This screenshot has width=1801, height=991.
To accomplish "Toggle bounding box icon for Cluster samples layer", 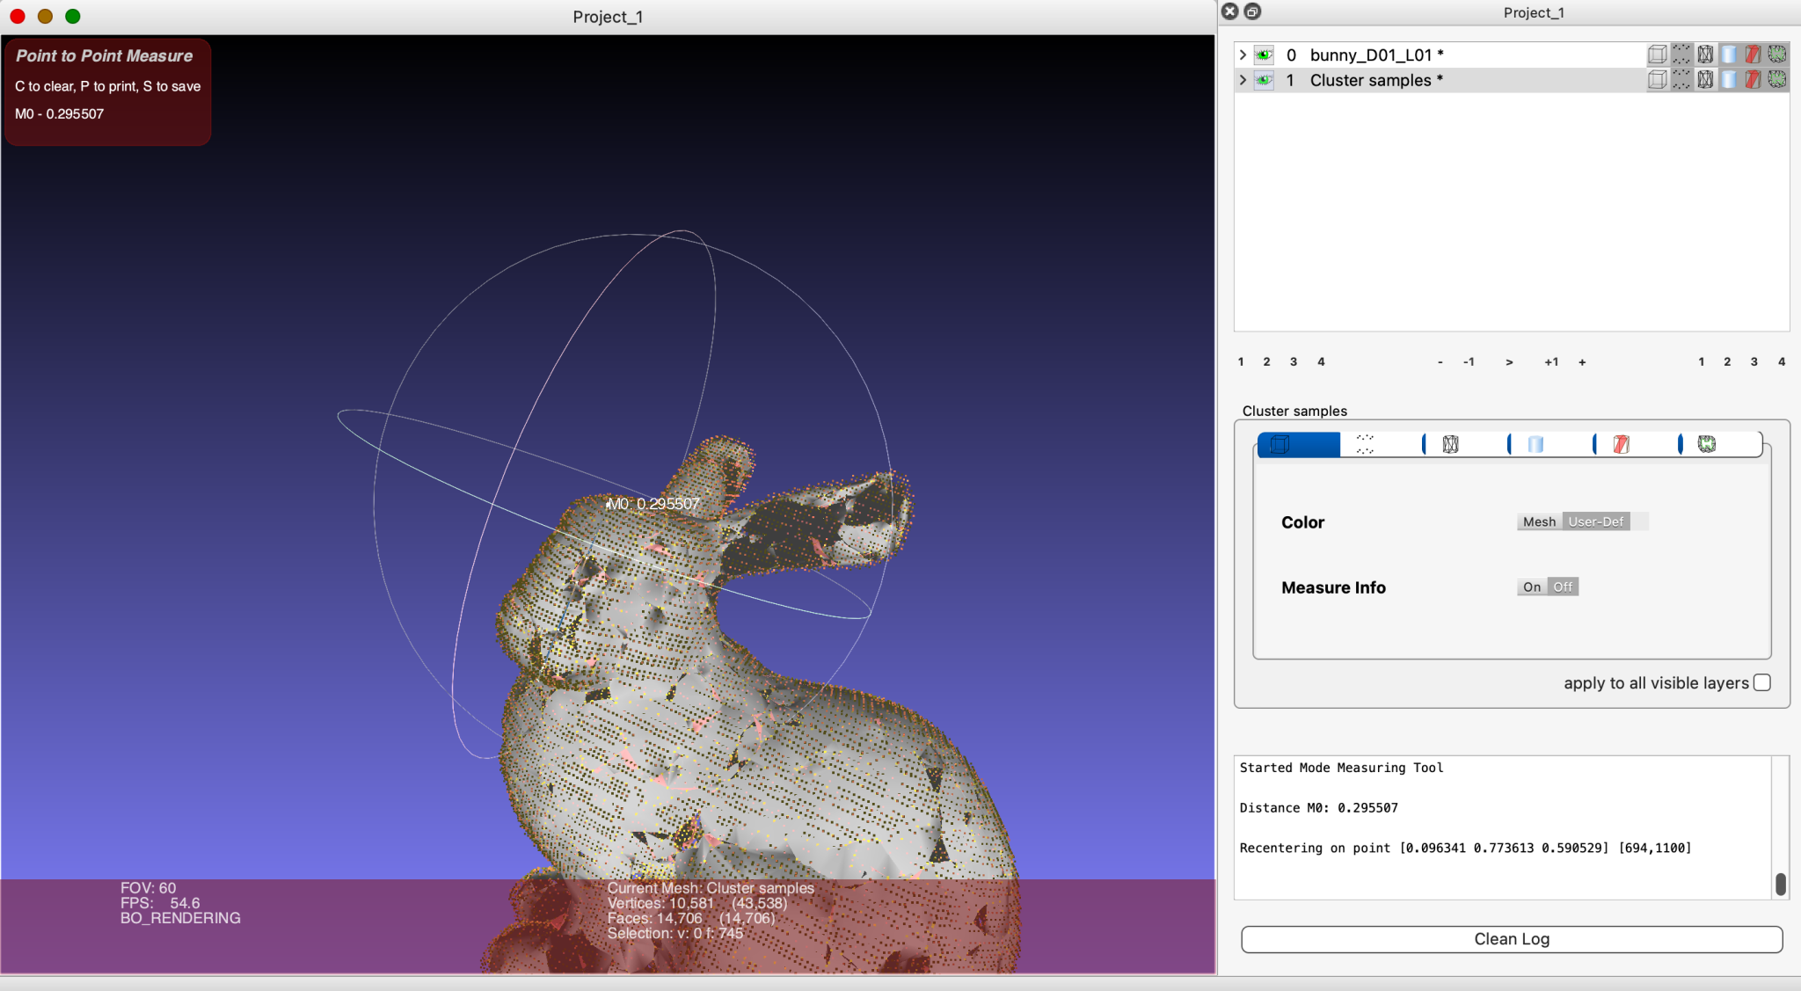I will click(1657, 80).
